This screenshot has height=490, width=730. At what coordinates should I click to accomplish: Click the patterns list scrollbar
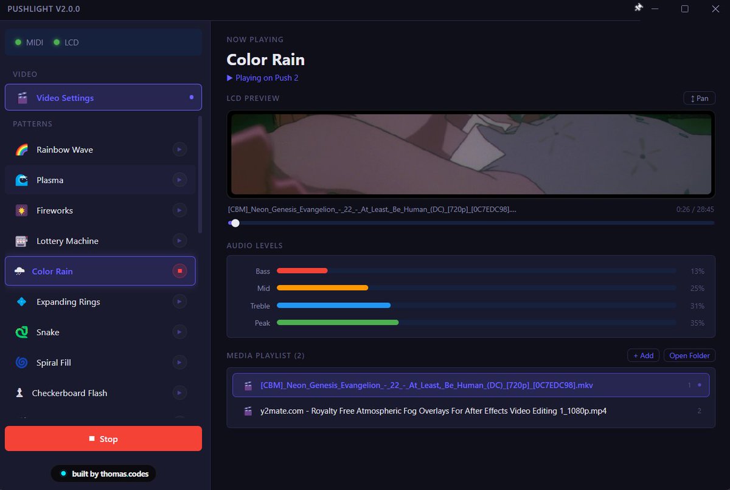coord(200,175)
